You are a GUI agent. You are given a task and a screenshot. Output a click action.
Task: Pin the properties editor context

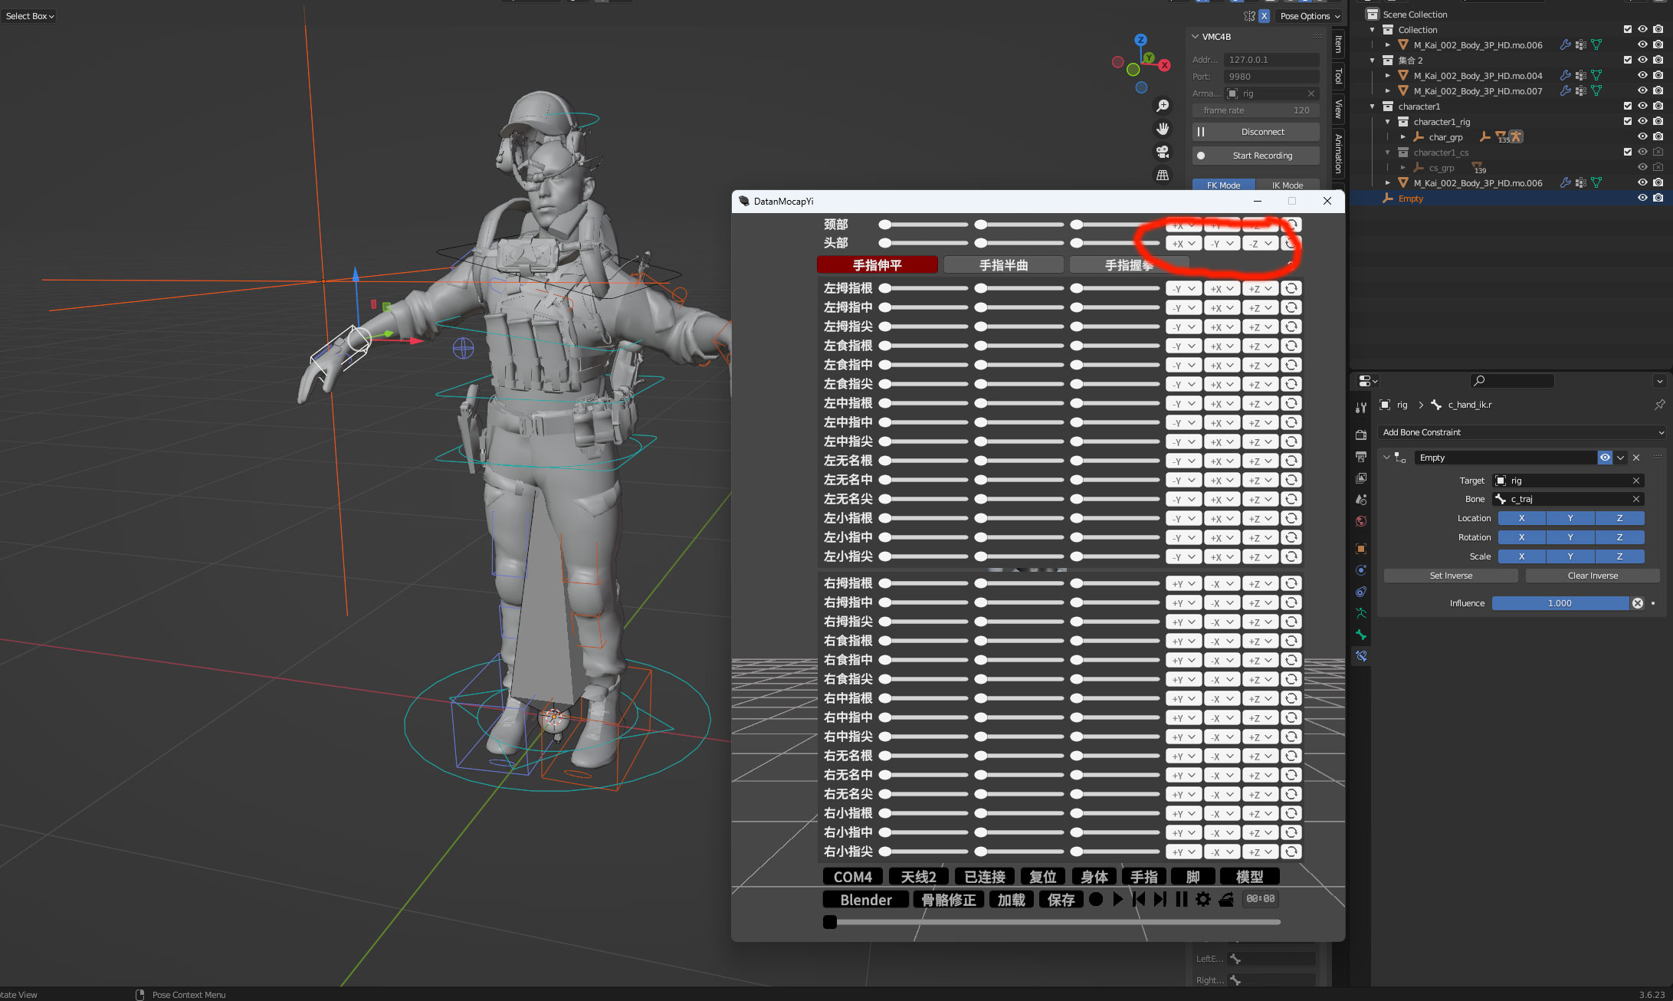point(1659,405)
